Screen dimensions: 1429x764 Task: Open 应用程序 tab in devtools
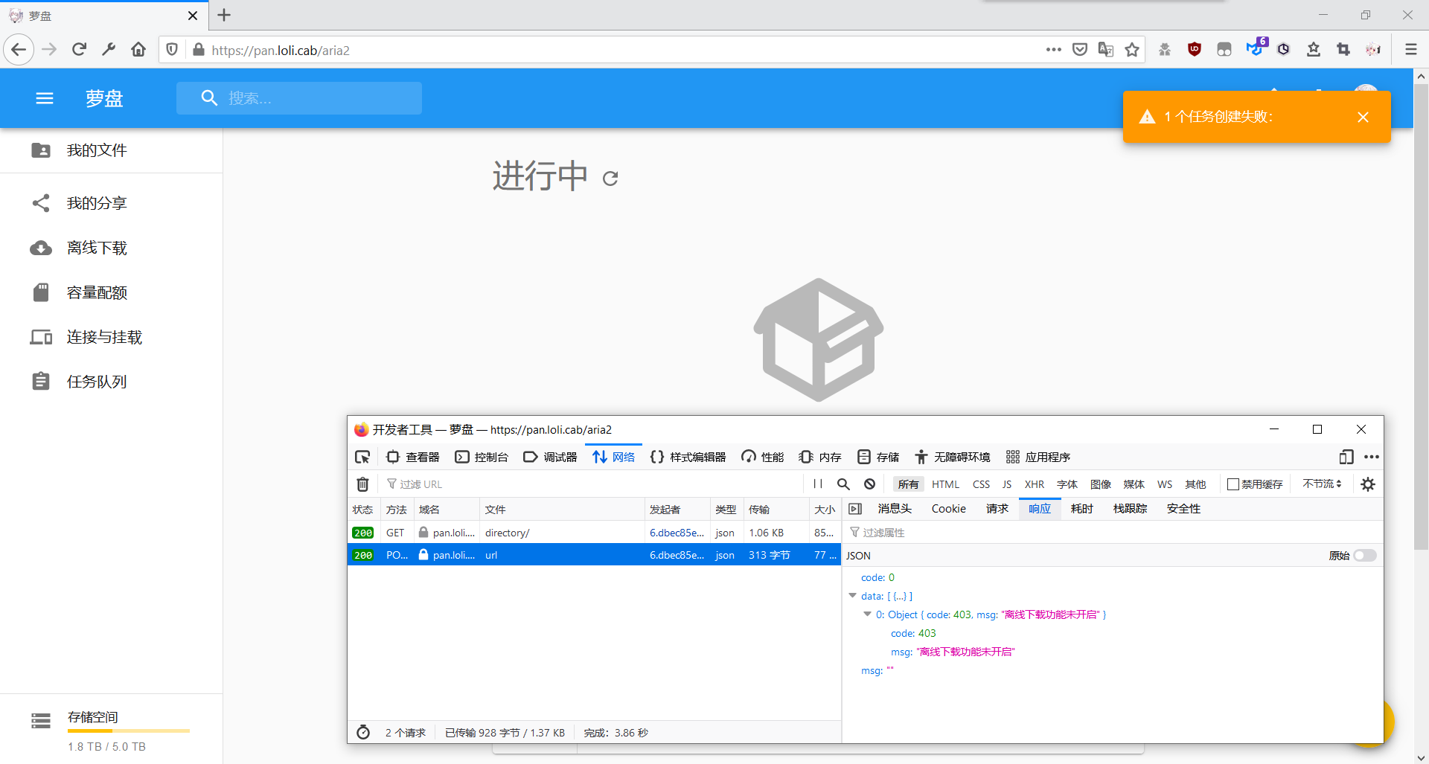click(1038, 457)
